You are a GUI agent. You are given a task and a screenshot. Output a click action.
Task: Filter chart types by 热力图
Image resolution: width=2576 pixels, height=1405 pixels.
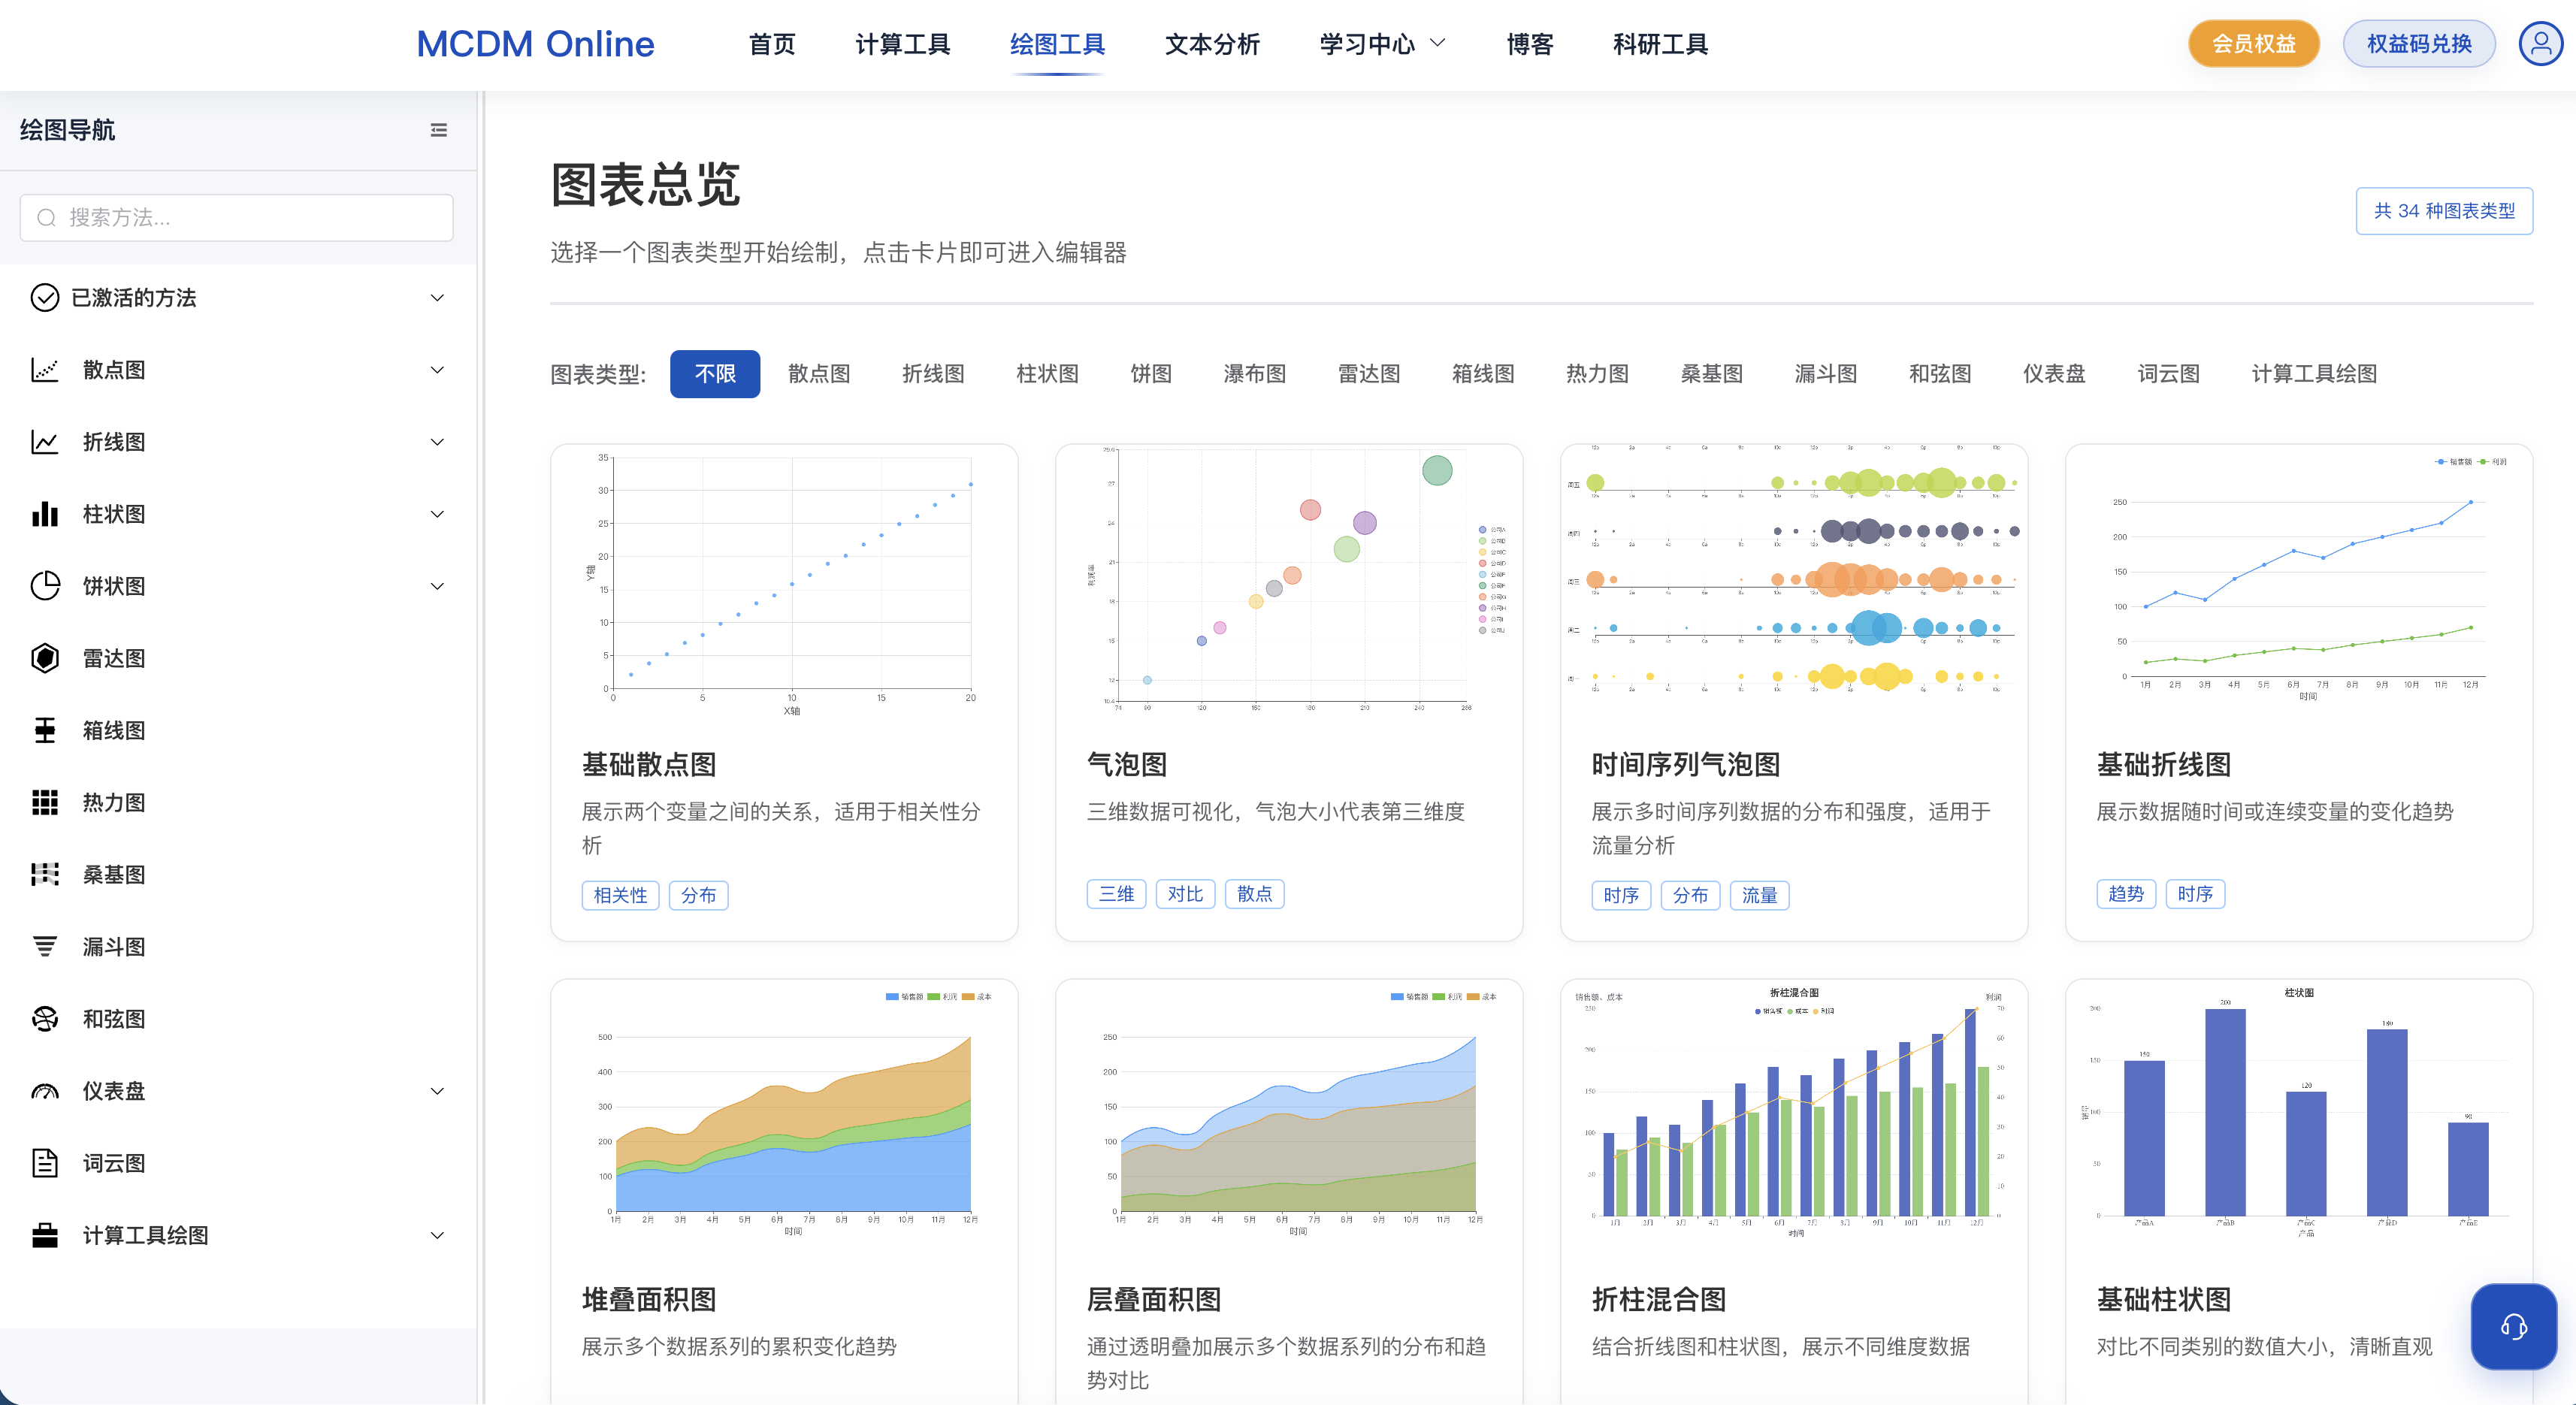click(x=1597, y=374)
